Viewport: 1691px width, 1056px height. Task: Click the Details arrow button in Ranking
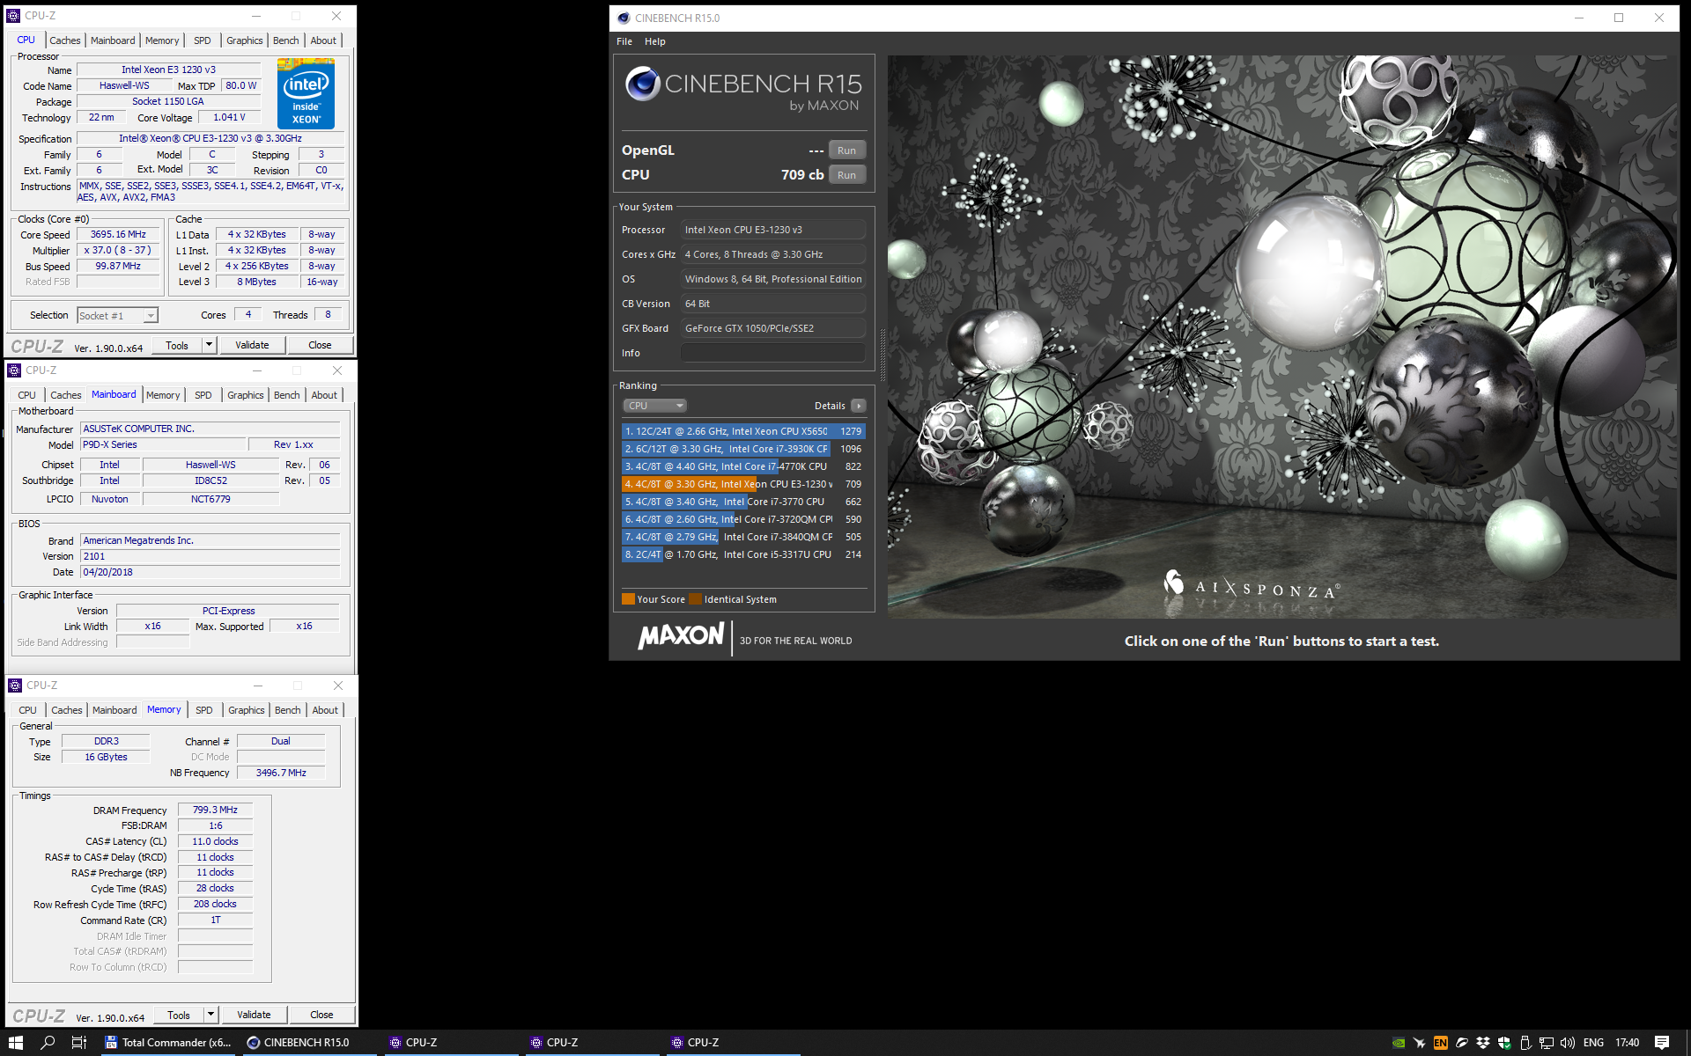[859, 406]
